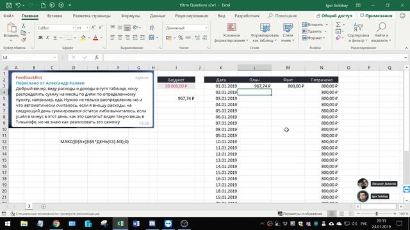Undo the last action

click(x=18, y=5)
